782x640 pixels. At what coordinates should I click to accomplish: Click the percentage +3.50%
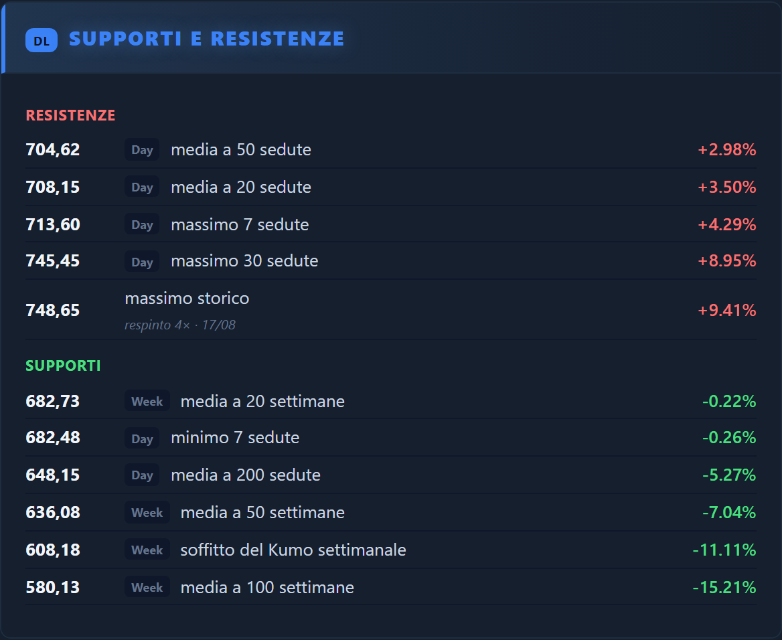[726, 187]
